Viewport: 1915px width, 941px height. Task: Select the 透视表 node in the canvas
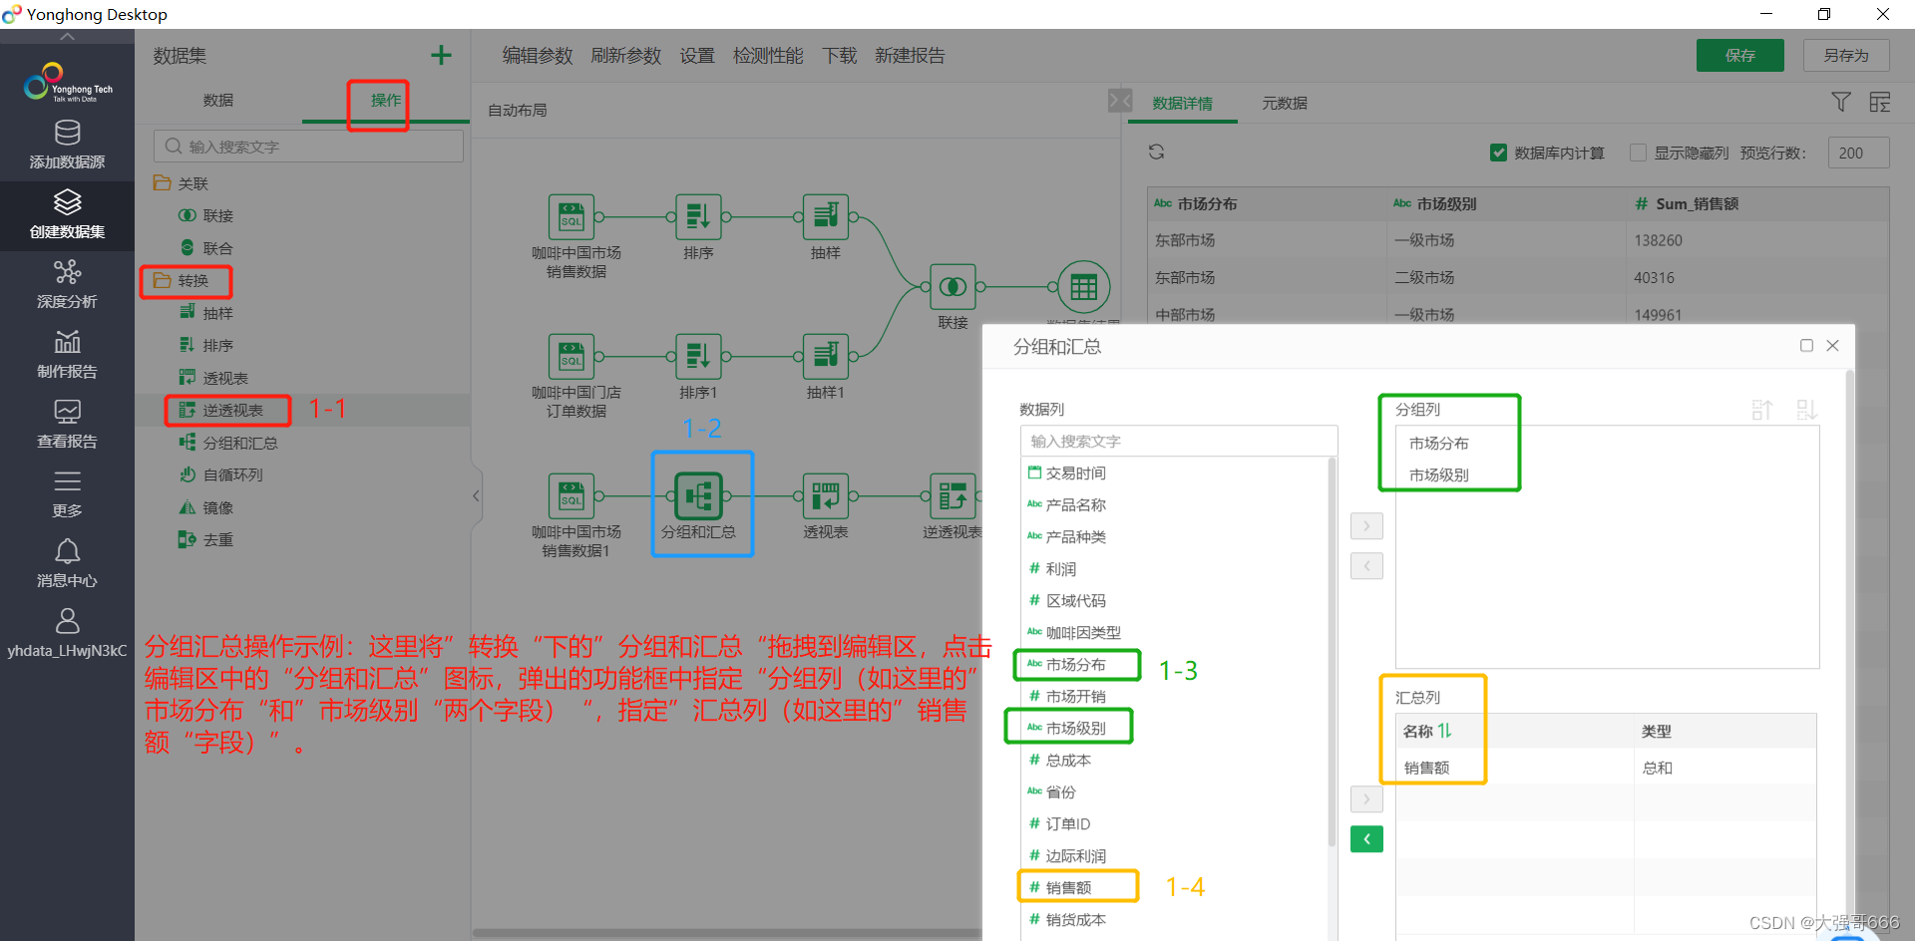coord(826,495)
